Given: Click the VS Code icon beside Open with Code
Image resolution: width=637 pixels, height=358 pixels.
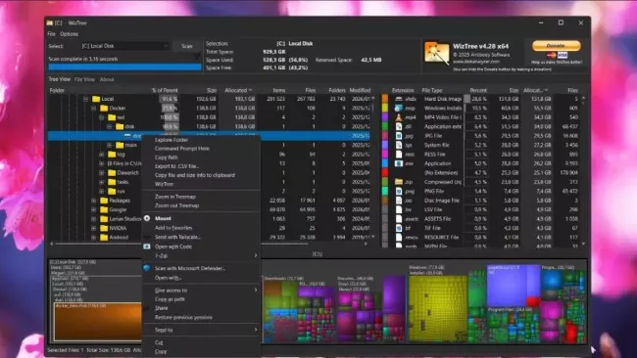Looking at the screenshot, I should point(147,246).
